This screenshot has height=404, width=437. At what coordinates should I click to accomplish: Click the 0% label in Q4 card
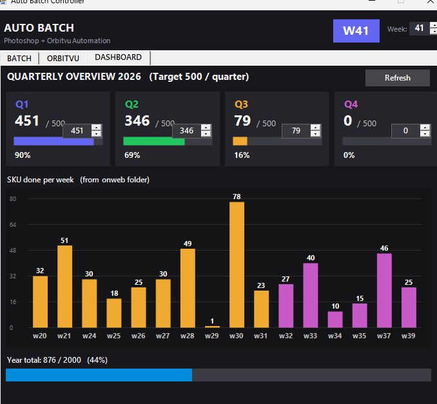[x=349, y=155]
